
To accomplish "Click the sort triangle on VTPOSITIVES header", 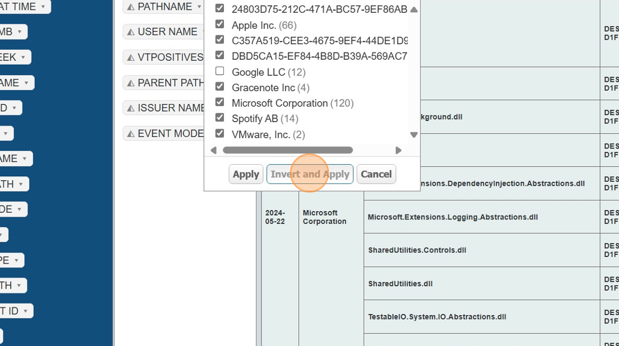I will 132,57.
